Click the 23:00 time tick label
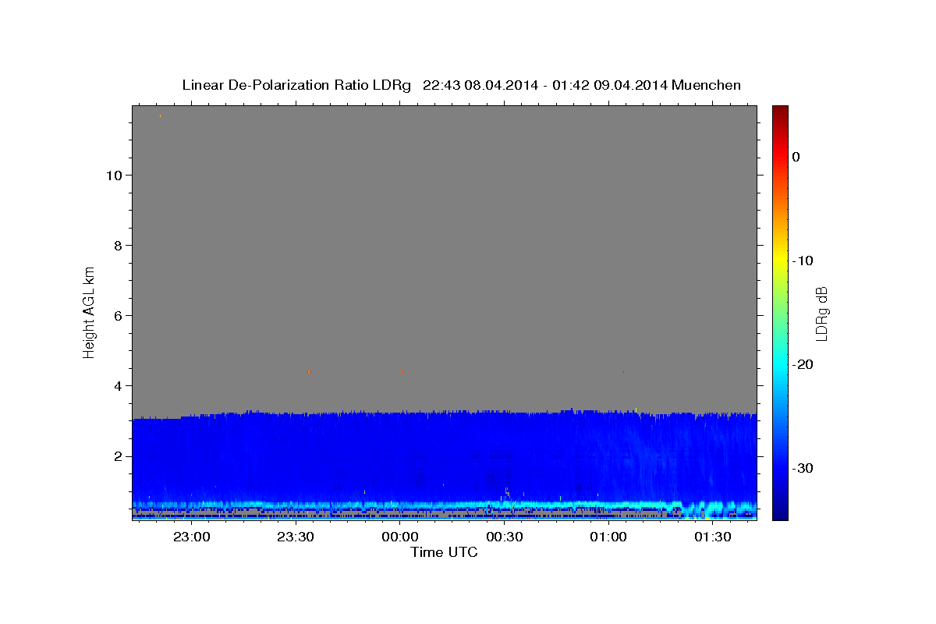The height and width of the screenshot is (624, 936). click(x=191, y=537)
